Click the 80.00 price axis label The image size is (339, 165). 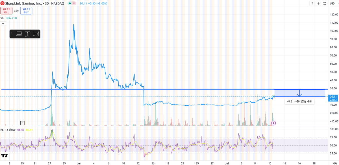[x=334, y=47]
